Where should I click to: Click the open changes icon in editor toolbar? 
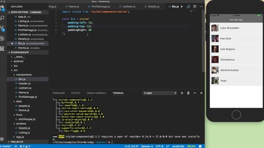click(x=189, y=7)
